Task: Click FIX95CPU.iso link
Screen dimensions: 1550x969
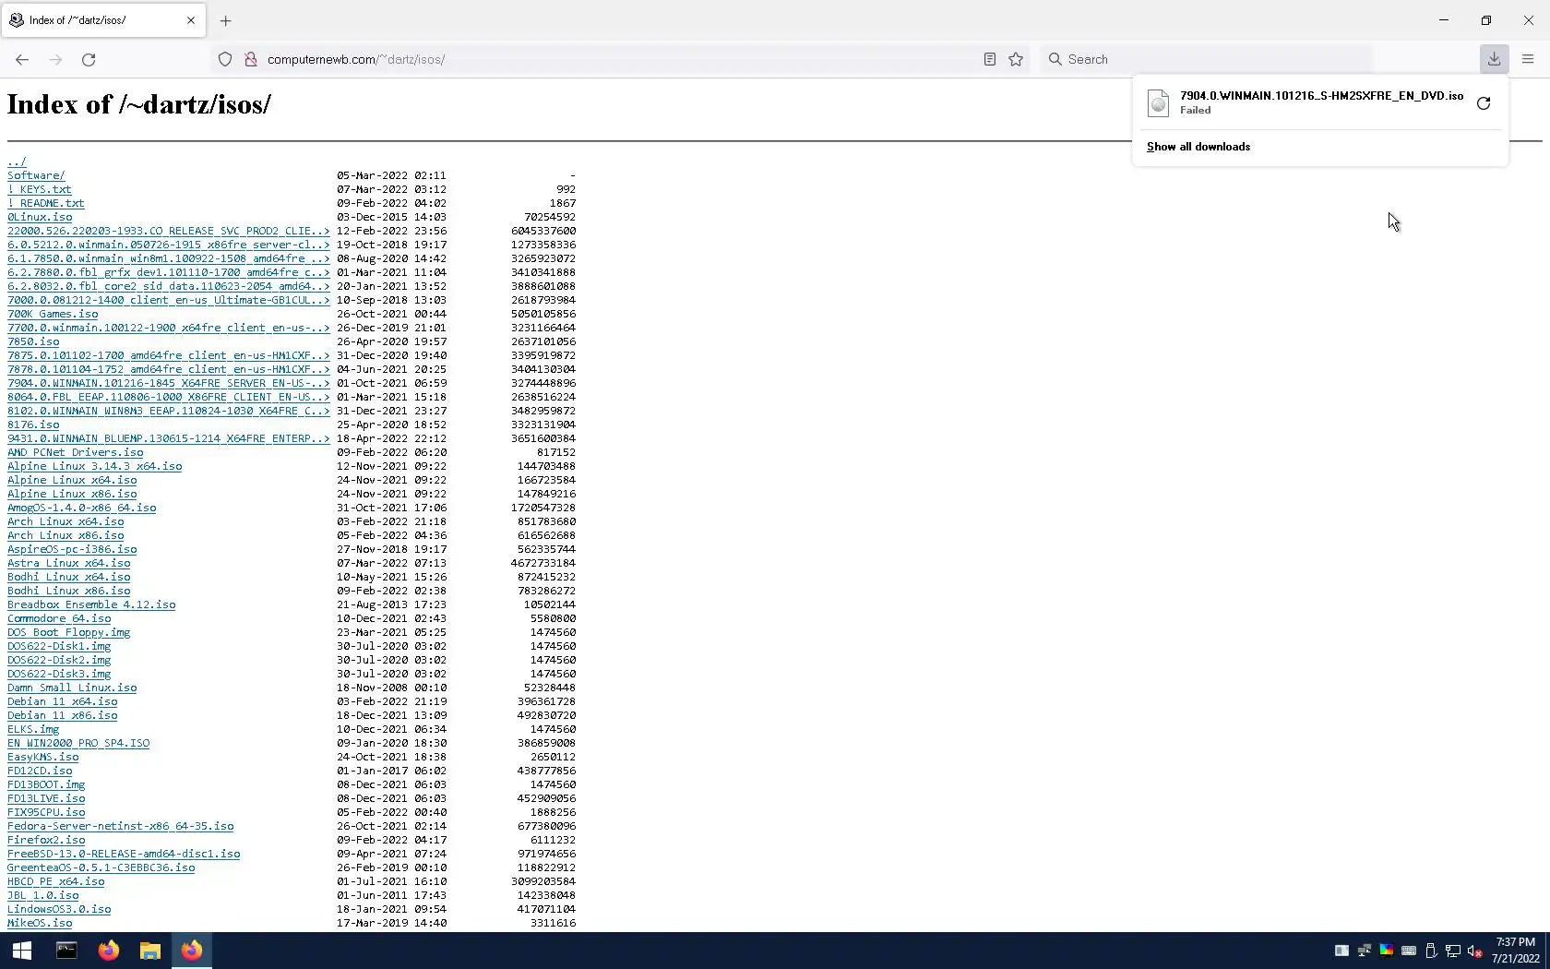Action: tap(46, 812)
